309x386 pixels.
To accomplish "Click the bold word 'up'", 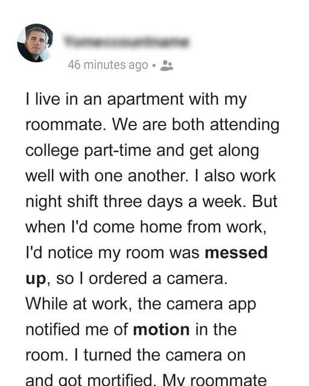I will 36,279.
